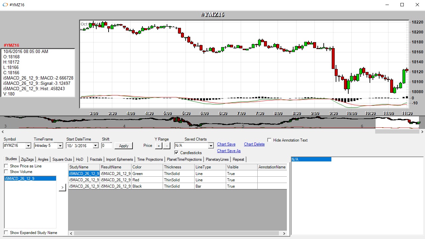The height and width of the screenshot is (239, 425).
Task: Click the Chart Save As link
Action: 229,151
